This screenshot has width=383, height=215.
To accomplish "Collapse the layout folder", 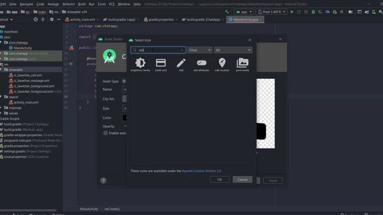I will click(1, 97).
